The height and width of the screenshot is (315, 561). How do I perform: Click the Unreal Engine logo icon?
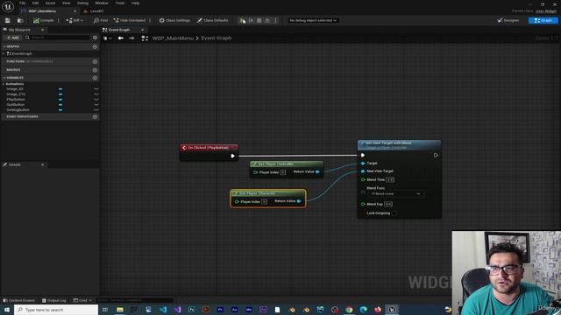tap(8, 6)
